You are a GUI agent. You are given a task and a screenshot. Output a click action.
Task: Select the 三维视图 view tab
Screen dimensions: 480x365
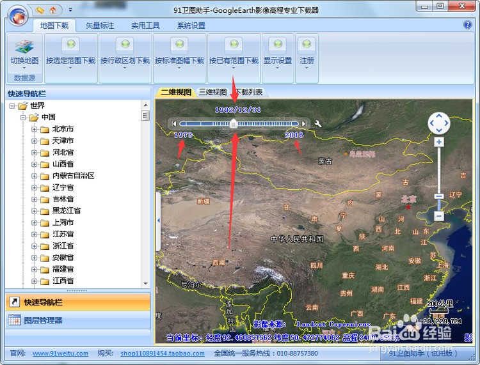(x=212, y=92)
